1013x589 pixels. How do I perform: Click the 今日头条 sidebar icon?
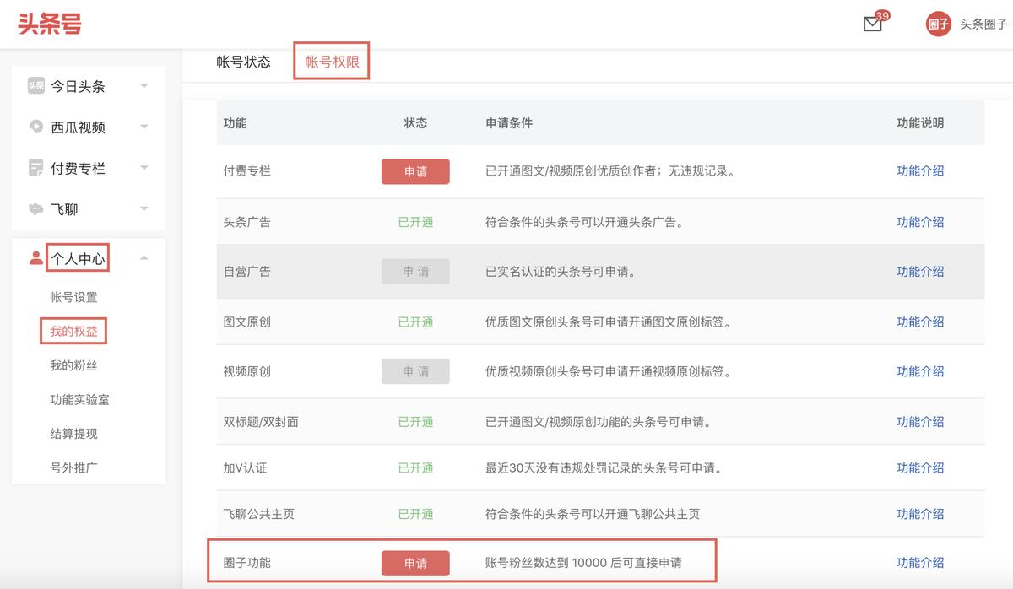(34, 86)
